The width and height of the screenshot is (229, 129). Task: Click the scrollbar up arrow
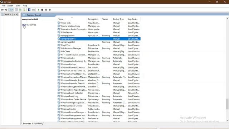click(x=227, y=19)
